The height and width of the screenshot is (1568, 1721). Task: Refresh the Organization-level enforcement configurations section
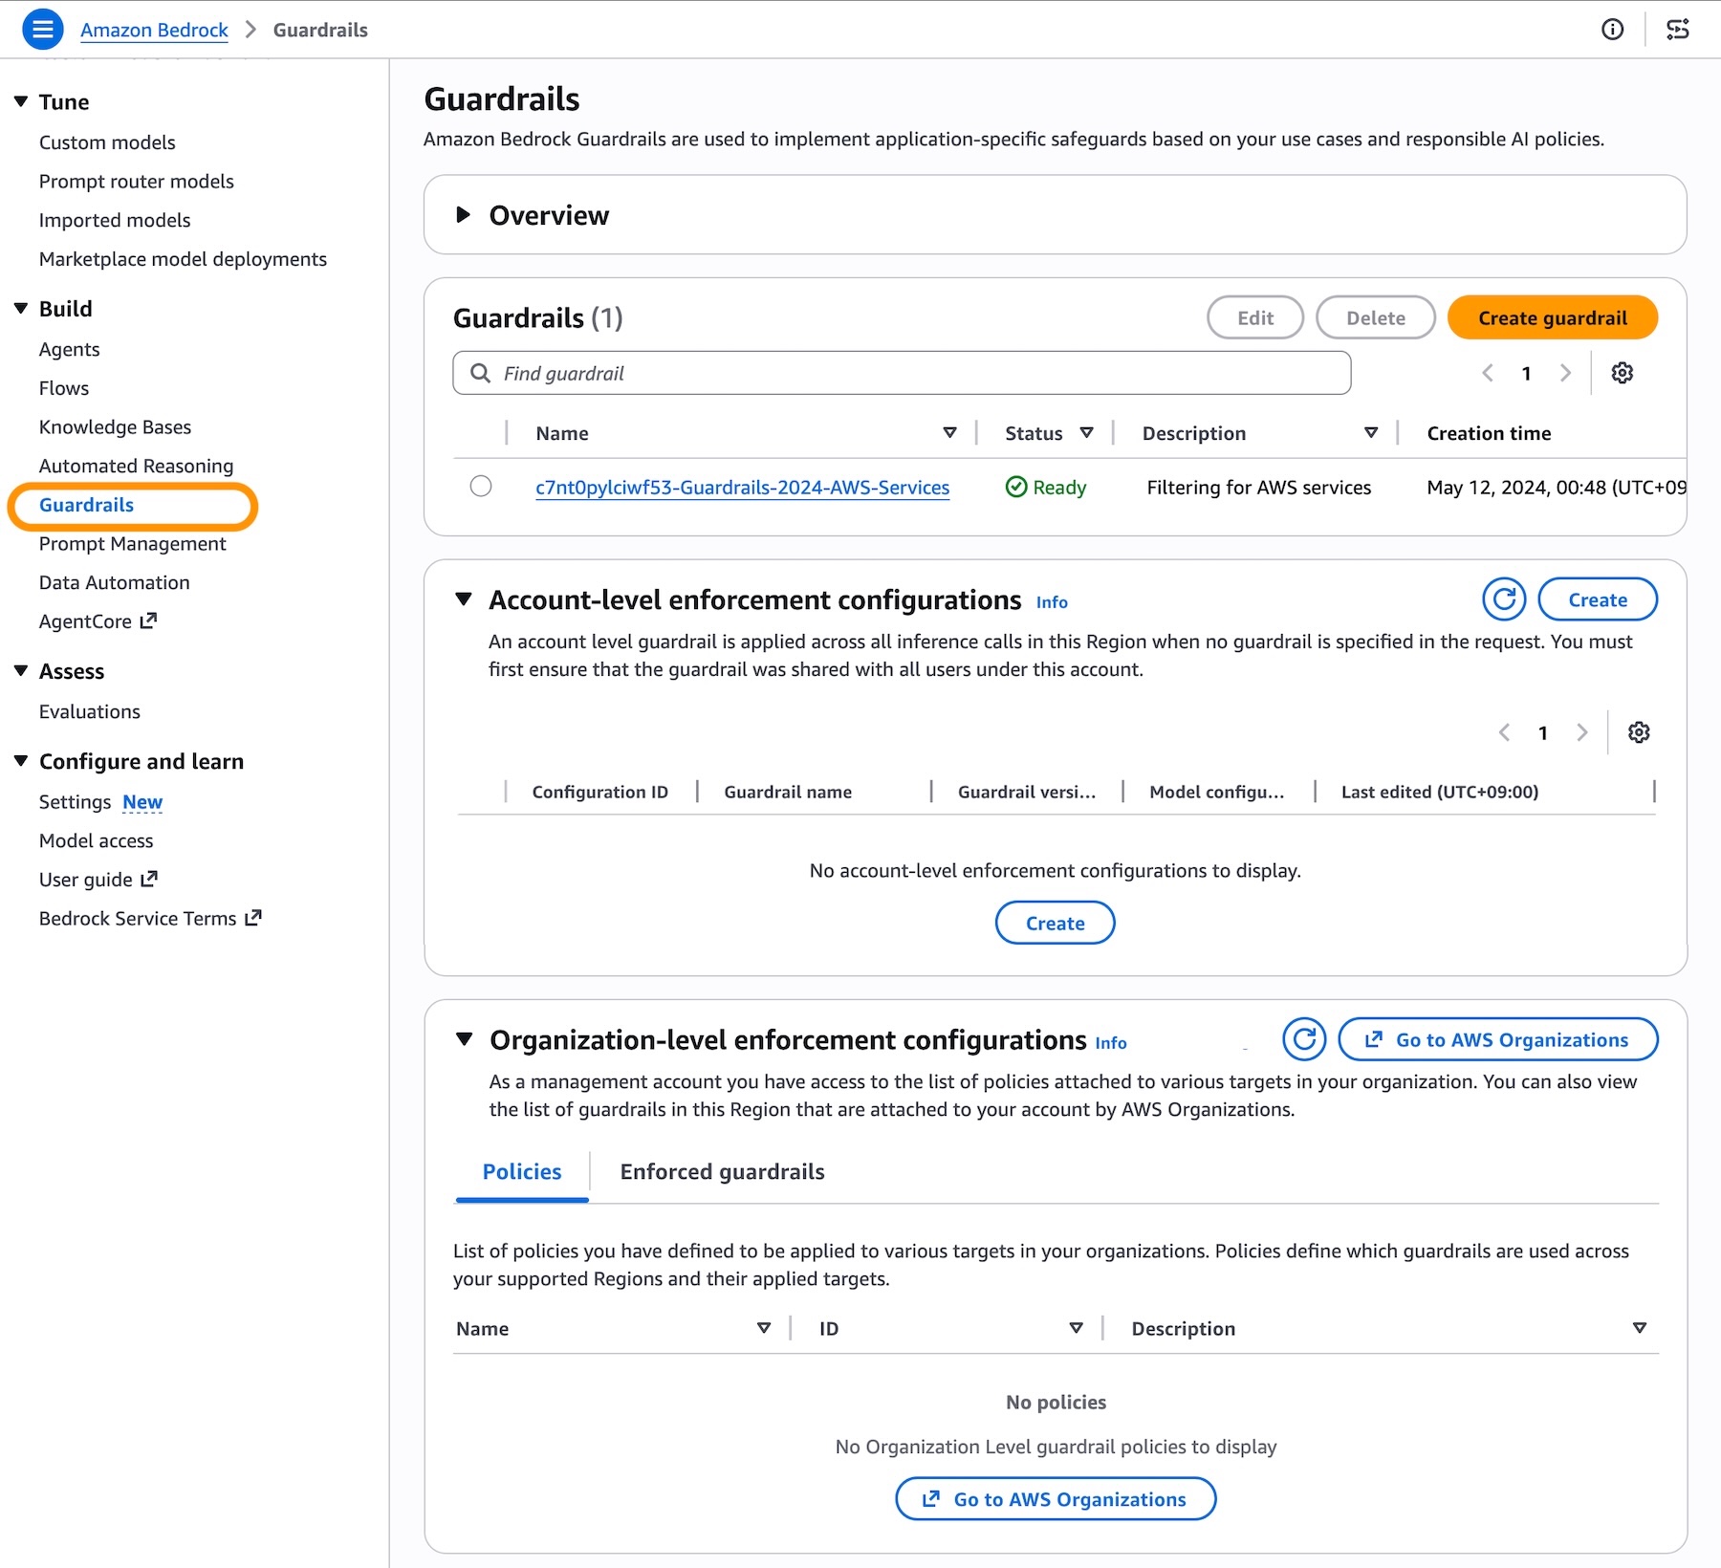coord(1303,1039)
